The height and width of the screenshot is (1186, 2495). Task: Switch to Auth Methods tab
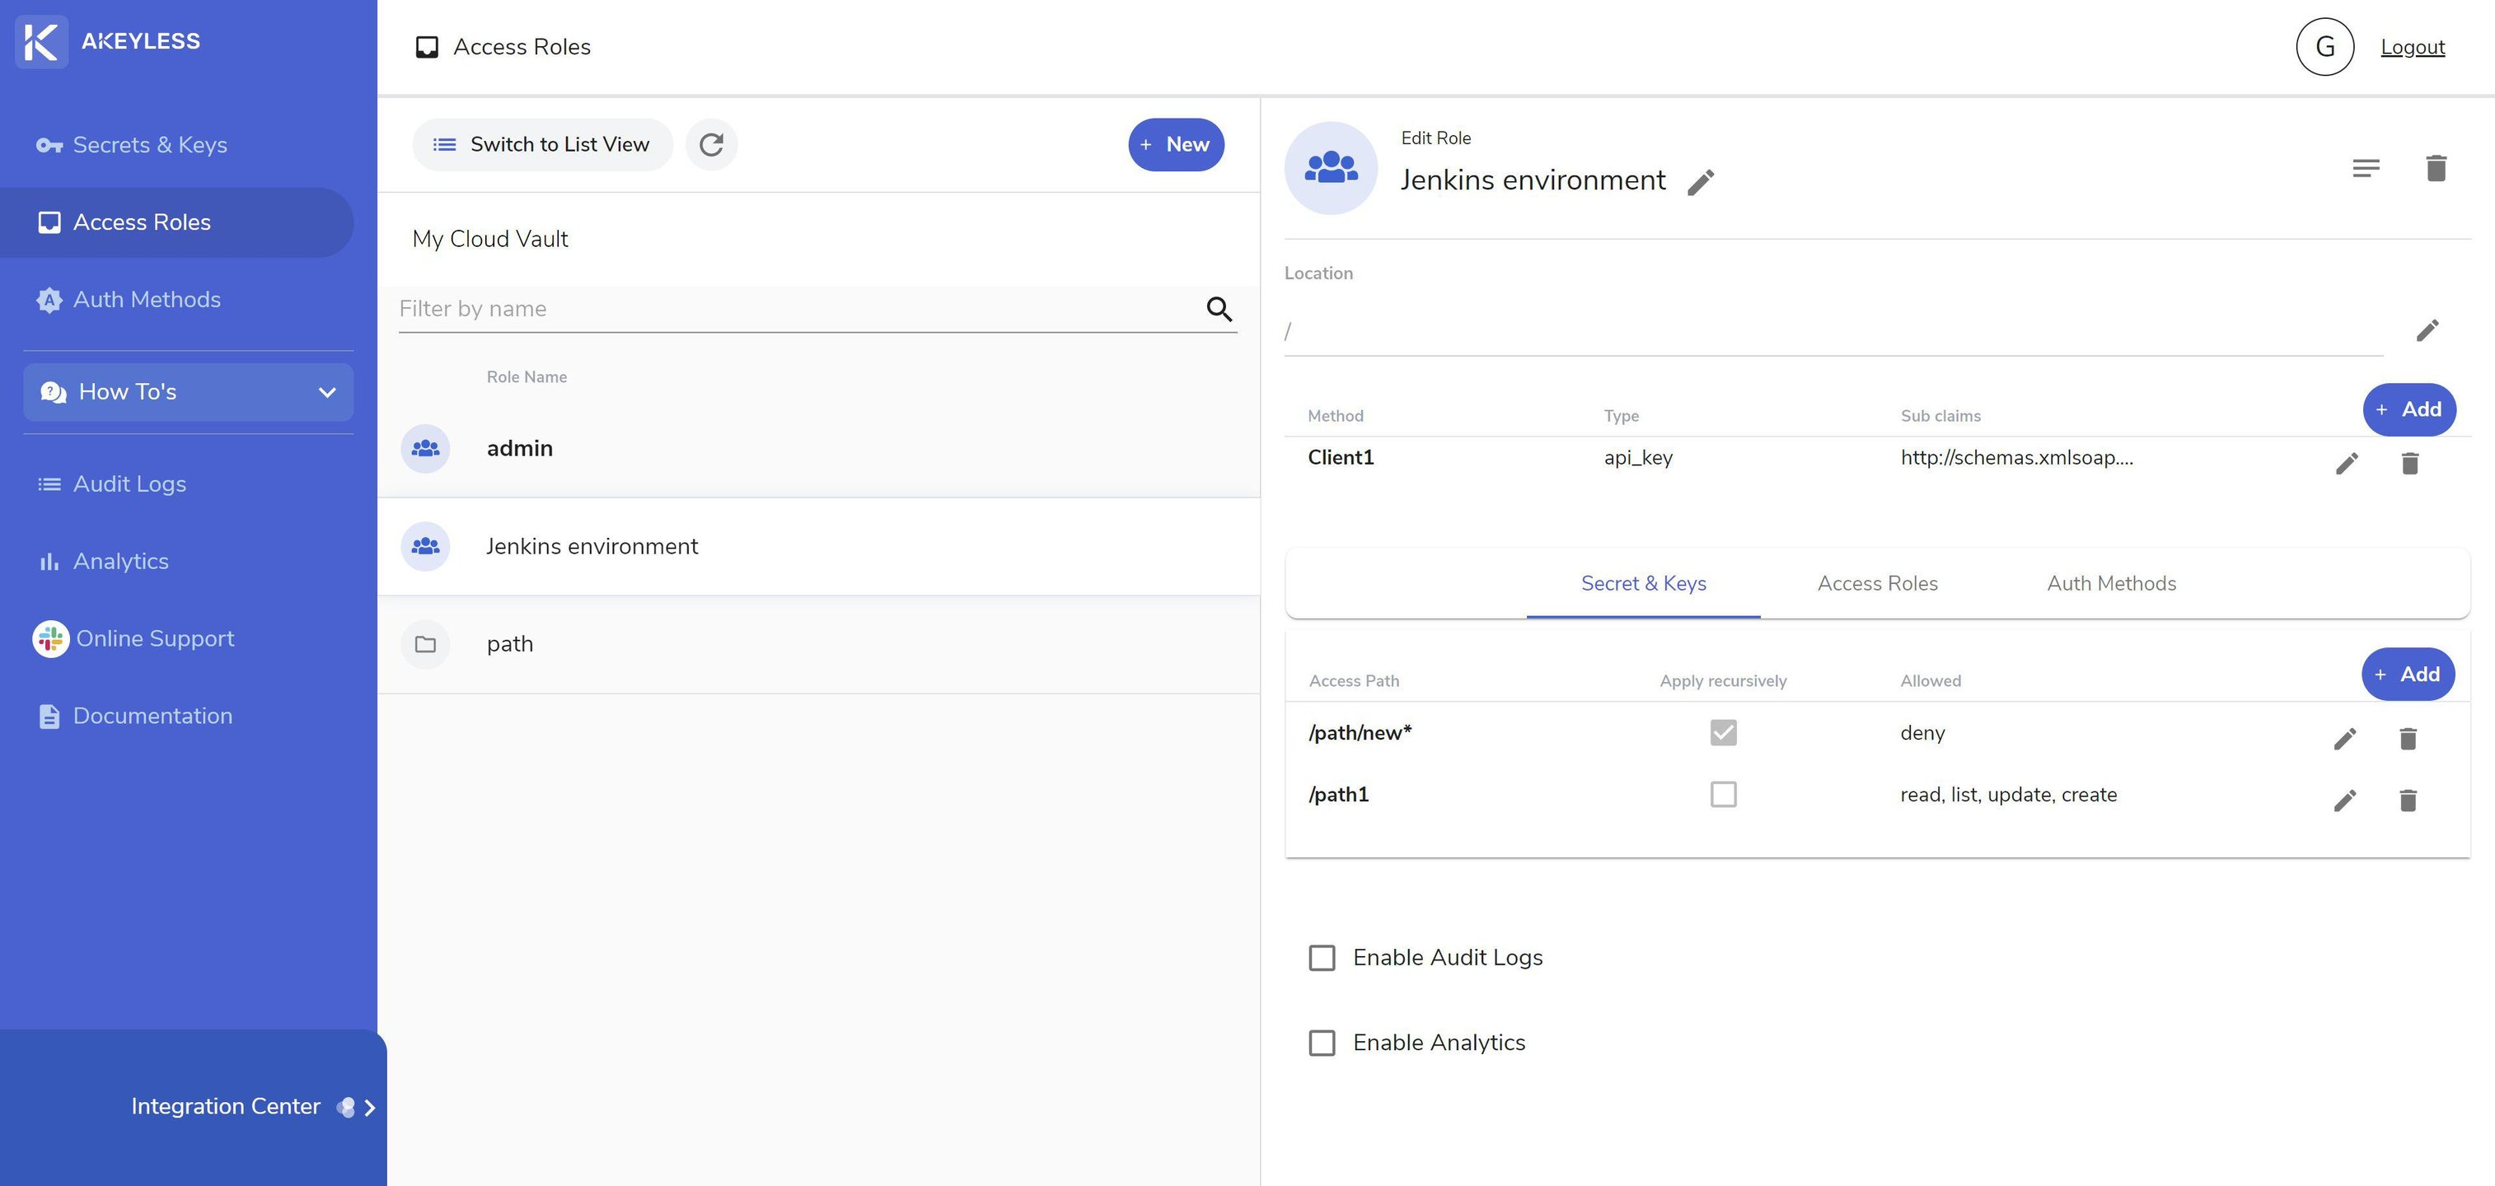tap(2112, 584)
